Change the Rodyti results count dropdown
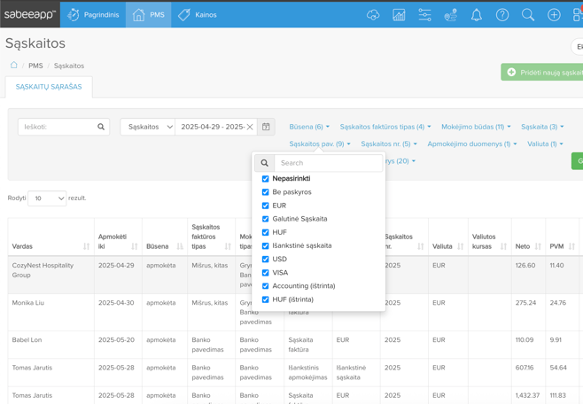 tap(47, 198)
